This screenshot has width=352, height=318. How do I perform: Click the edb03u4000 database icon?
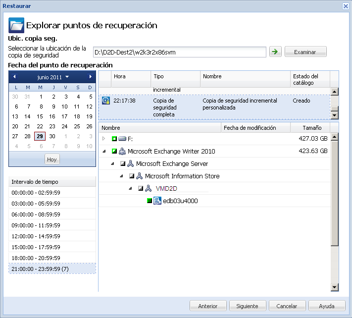click(x=157, y=201)
